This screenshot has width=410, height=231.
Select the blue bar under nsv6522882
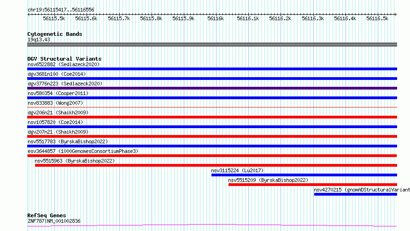click(x=212, y=69)
